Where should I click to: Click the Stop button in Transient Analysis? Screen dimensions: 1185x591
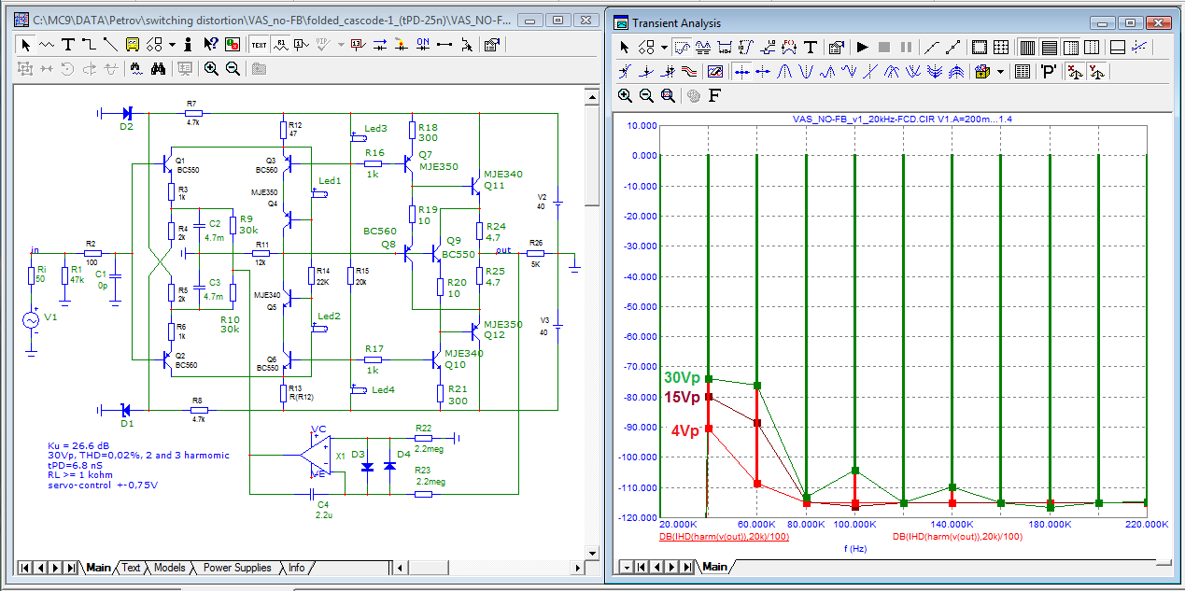(884, 47)
